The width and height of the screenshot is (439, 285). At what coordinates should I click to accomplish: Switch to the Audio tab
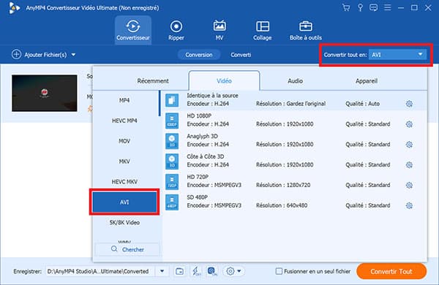[x=295, y=81]
